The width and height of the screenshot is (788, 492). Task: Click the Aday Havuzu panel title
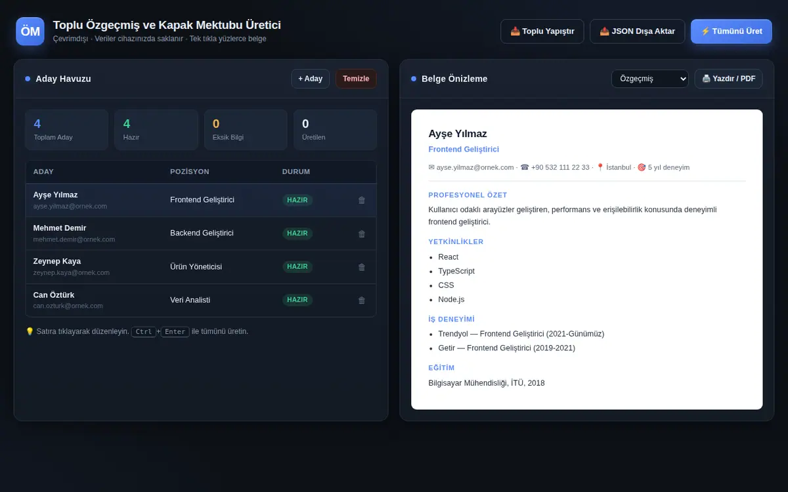(63, 79)
